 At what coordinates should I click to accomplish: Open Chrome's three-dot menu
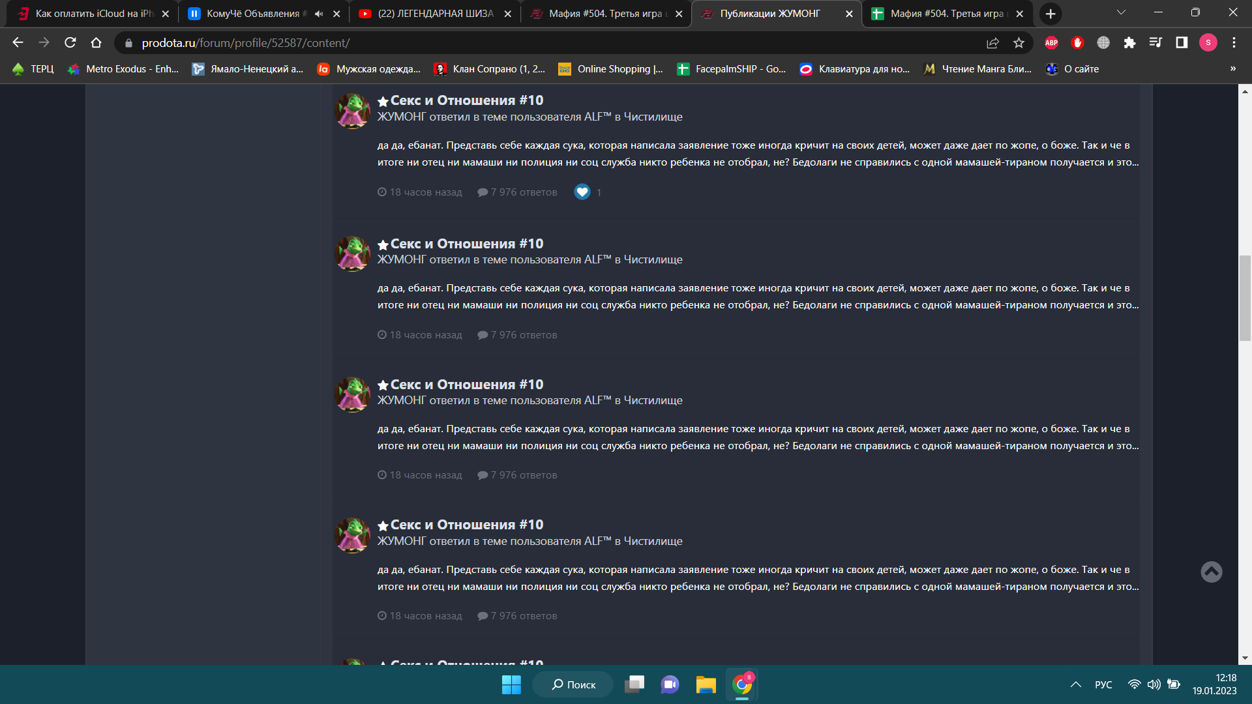(1234, 43)
